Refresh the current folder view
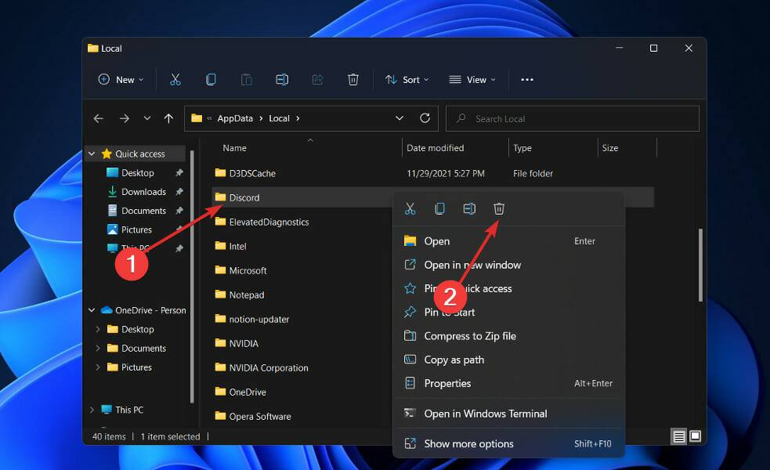Image resolution: width=770 pixels, height=470 pixels. coord(425,117)
